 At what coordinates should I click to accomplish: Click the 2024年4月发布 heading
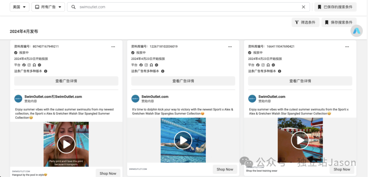point(24,31)
